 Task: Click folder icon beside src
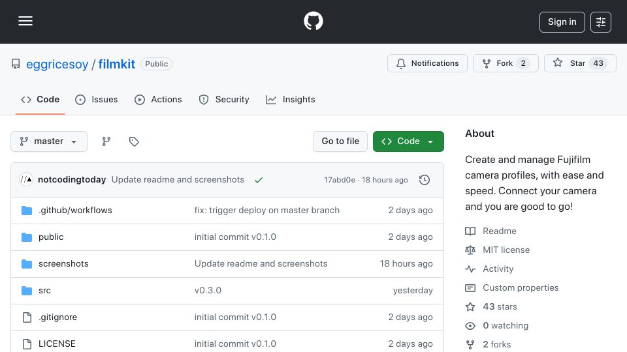coord(27,291)
